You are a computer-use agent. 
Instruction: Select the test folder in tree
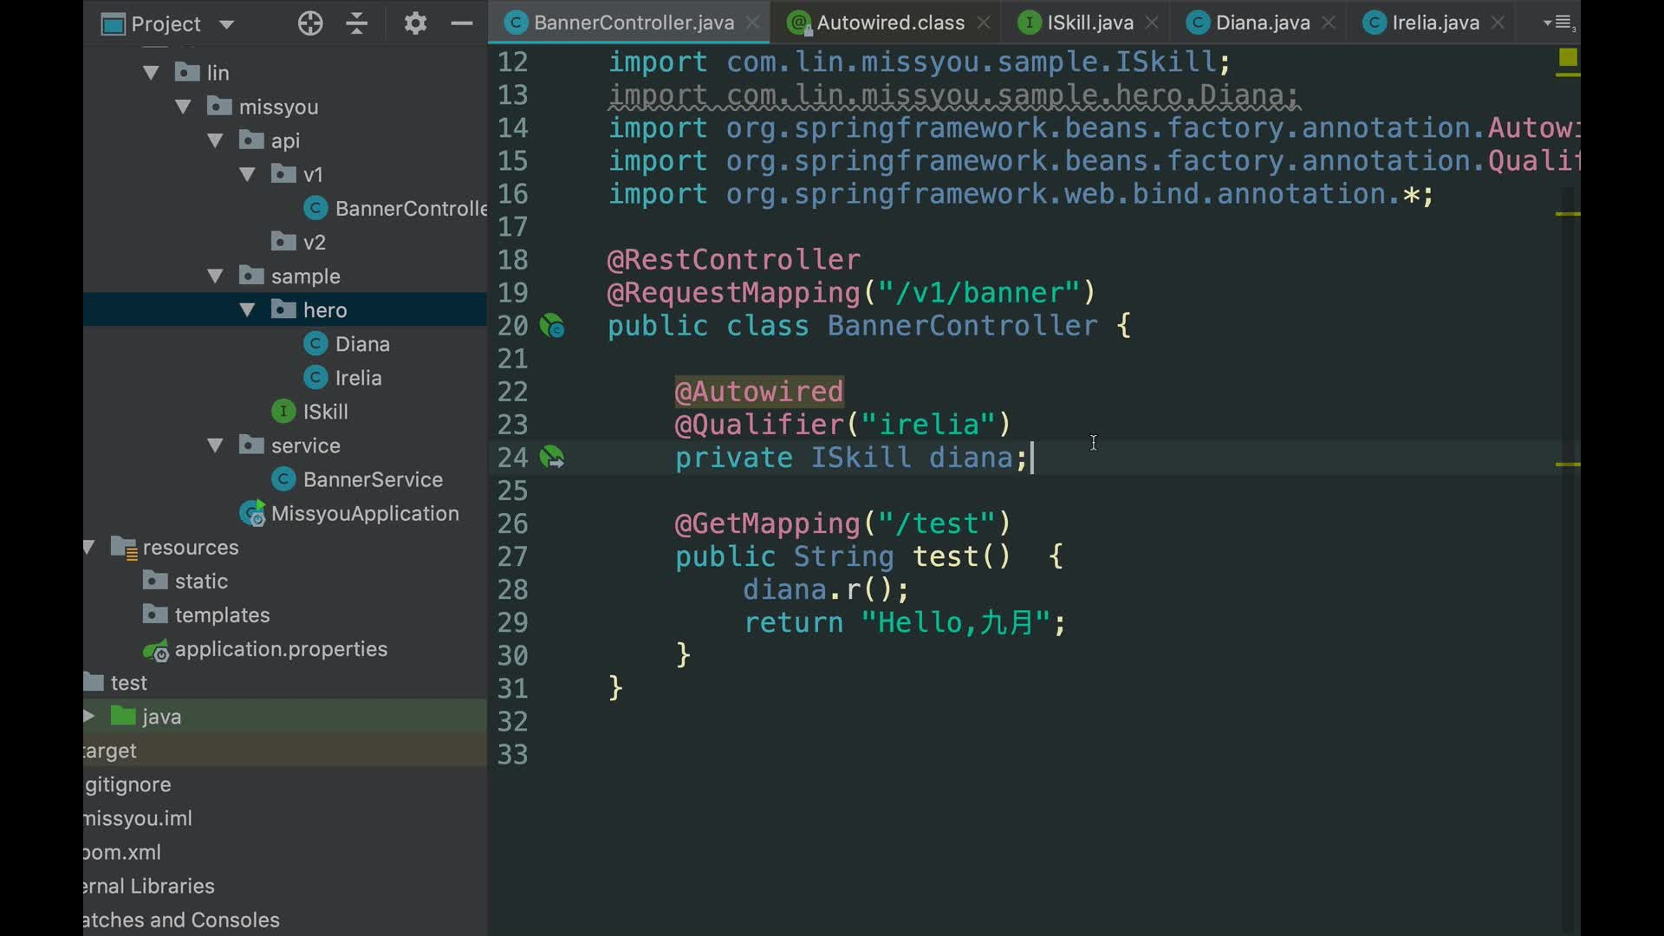tap(128, 683)
